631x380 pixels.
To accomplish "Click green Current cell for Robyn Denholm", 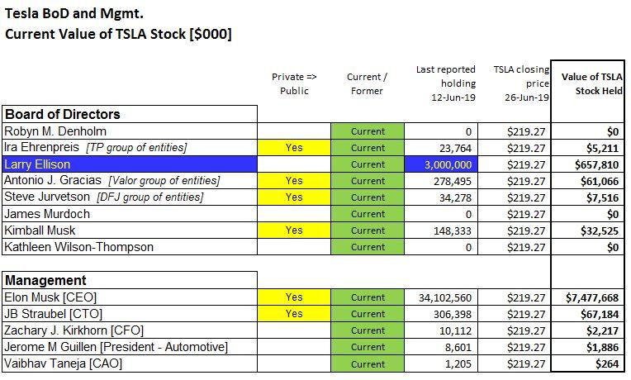I will click(368, 131).
